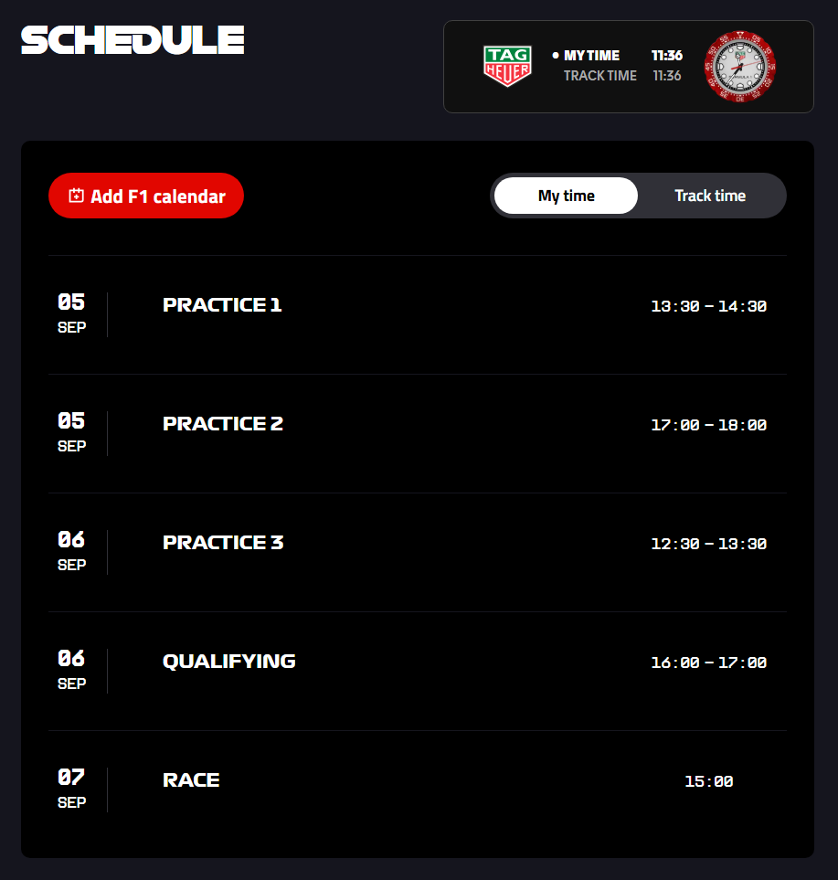Click the TRACK TIME clock label
838x880 pixels.
pyautogui.click(x=599, y=76)
